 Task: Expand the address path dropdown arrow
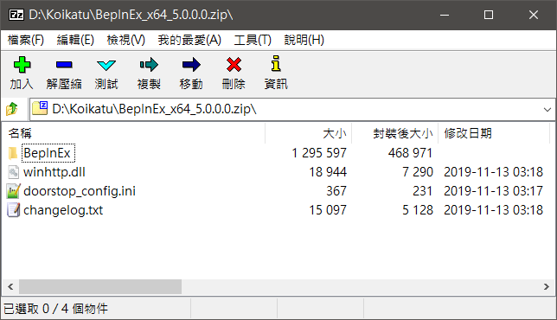pos(547,109)
